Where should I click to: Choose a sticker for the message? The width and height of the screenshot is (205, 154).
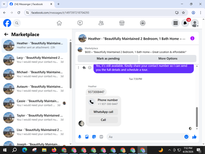click(94, 137)
